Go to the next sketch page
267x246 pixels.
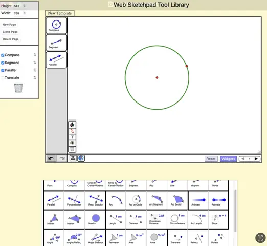click(256, 159)
